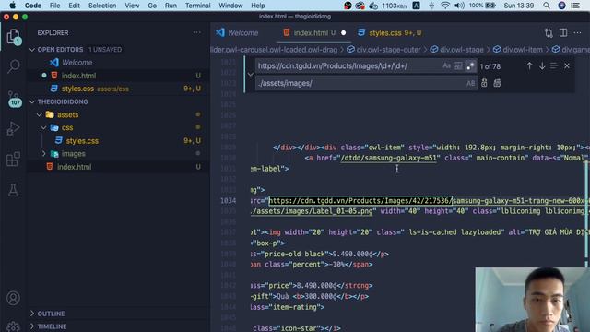Viewport: 590px width, 332px height.
Task: Open the Apple menu
Action: pos(12,6)
